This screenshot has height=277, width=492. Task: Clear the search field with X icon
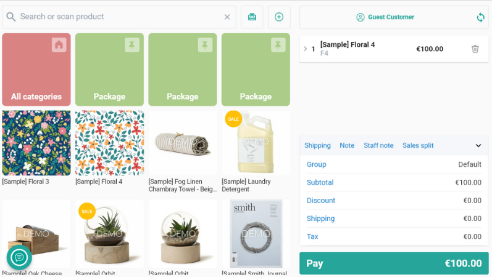[227, 17]
